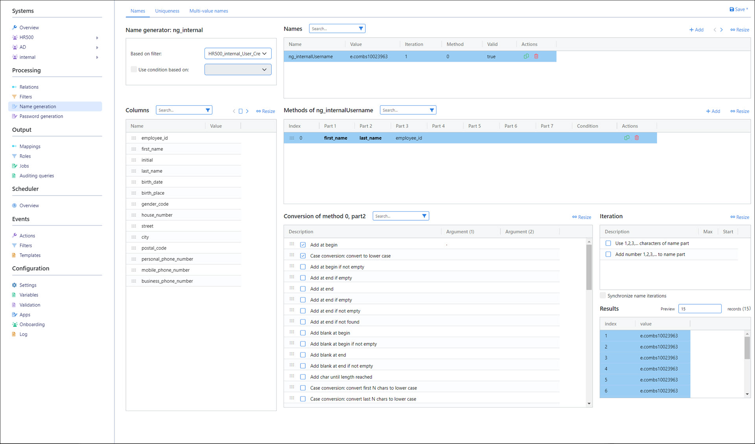Image resolution: width=755 pixels, height=444 pixels.
Task: Click the Save icon
Action: 732,9
